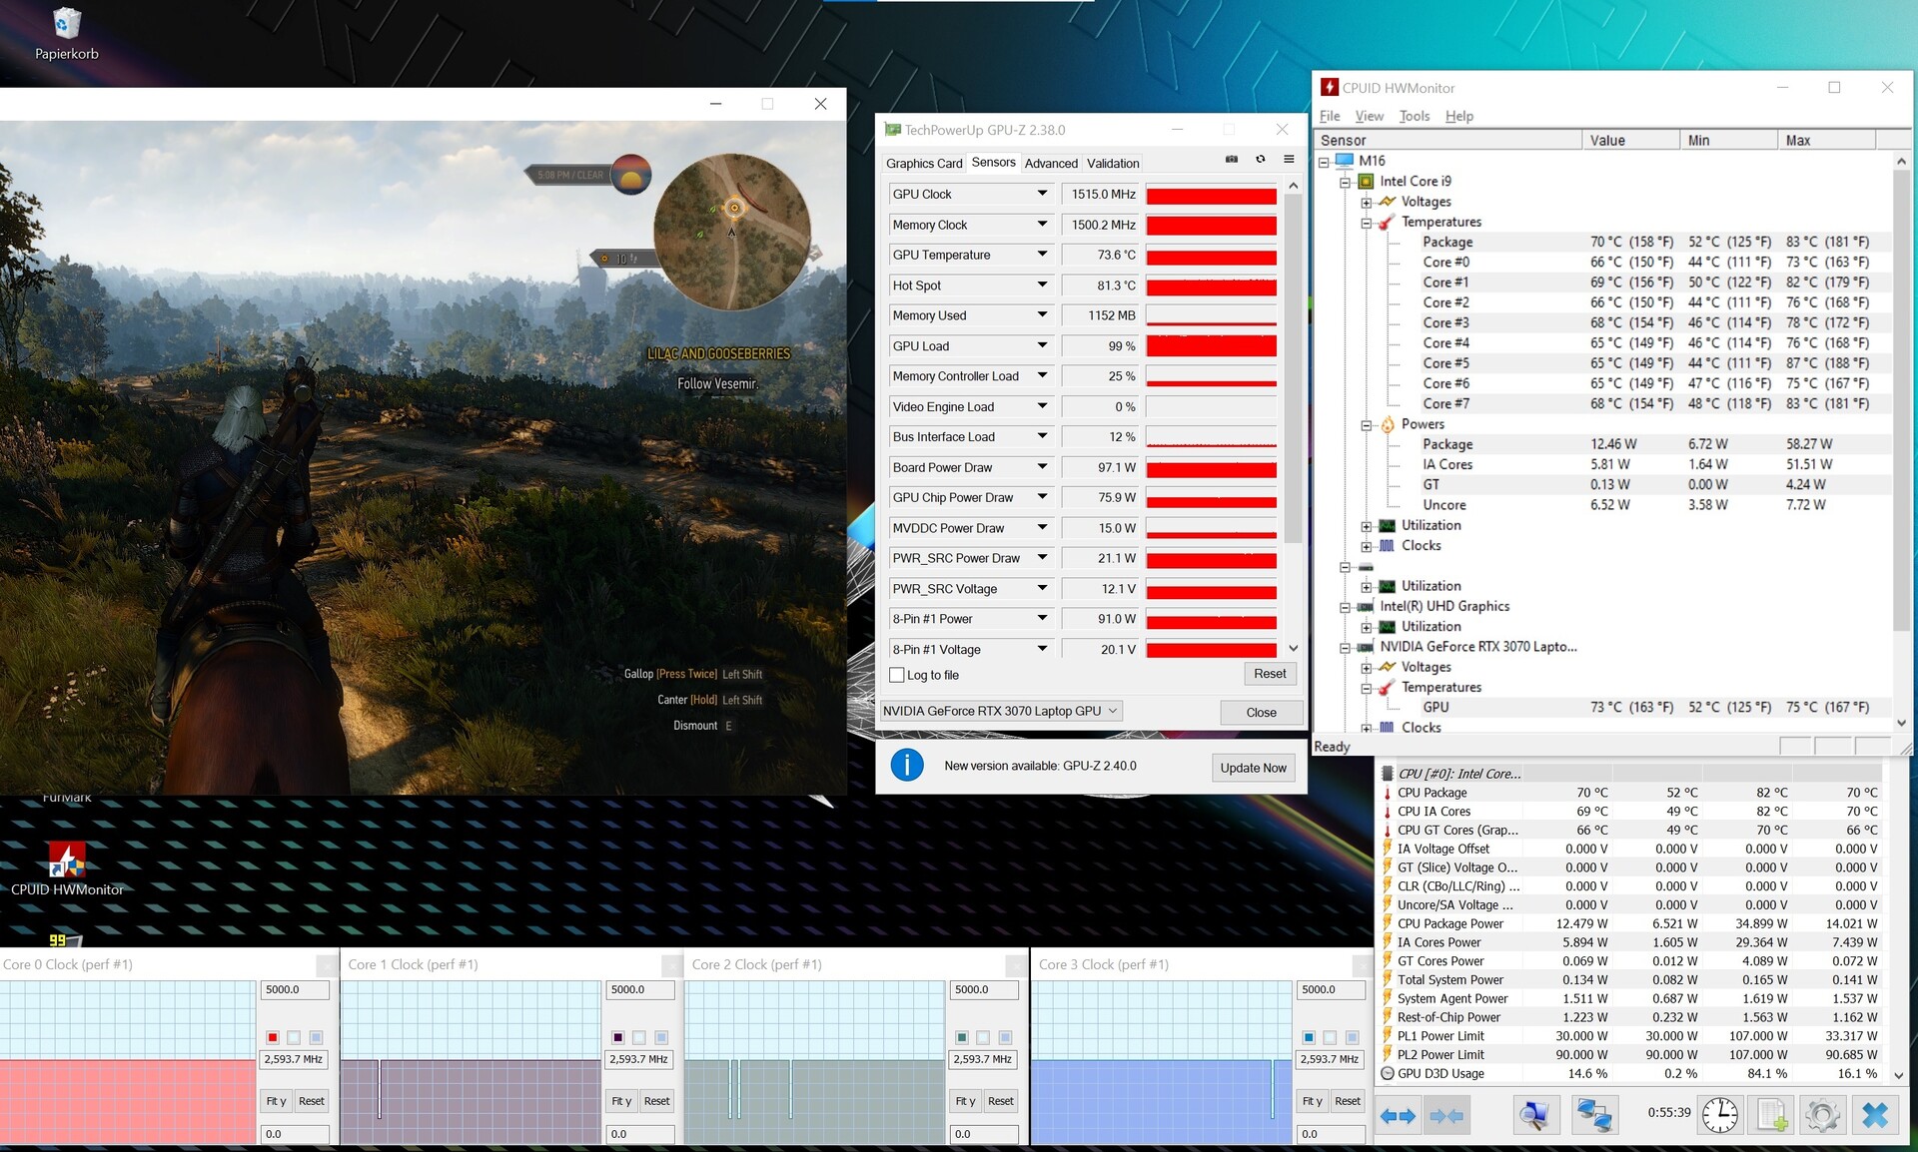This screenshot has width=1918, height=1152.
Task: Expand the Clocks node under Intel Core i9
Action: 1367,546
